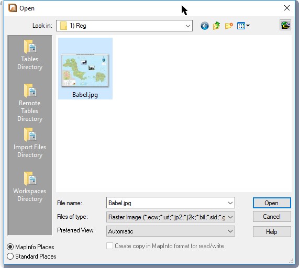Expand the Look in folder dropdown

[x=188, y=26]
